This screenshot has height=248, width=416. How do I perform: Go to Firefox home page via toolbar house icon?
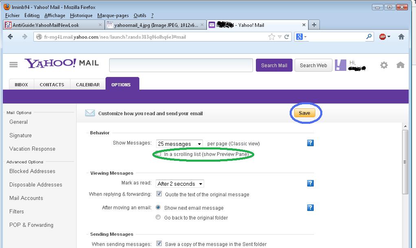(x=401, y=37)
